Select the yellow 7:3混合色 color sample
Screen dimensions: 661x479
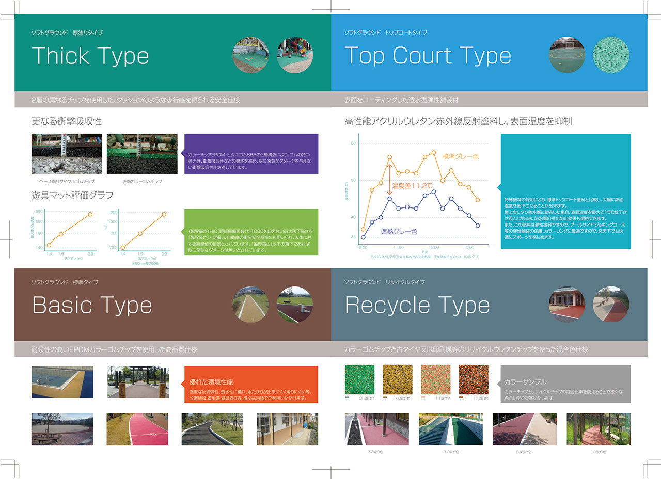(398, 379)
